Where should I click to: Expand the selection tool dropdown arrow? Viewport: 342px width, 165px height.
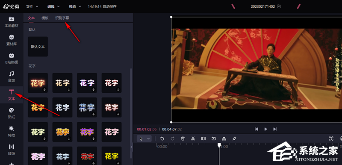(x=148, y=138)
